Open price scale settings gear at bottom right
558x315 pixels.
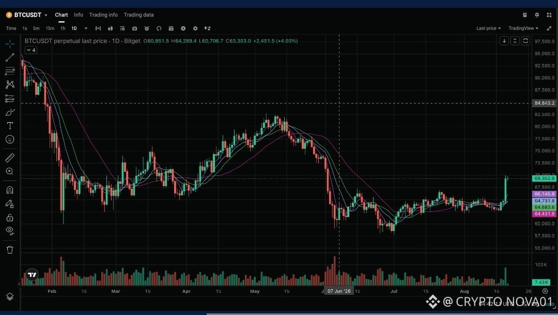click(x=545, y=291)
